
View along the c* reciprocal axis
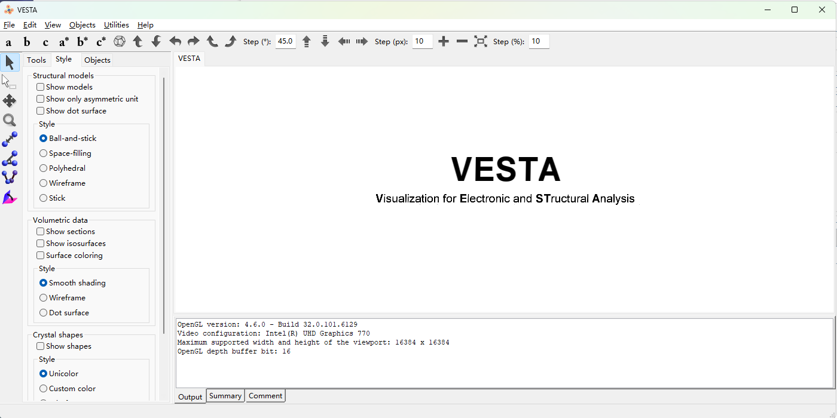[101, 42]
